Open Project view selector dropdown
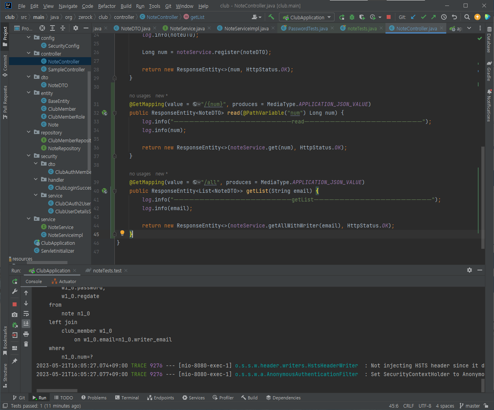This screenshot has height=410, width=494. pos(23,28)
